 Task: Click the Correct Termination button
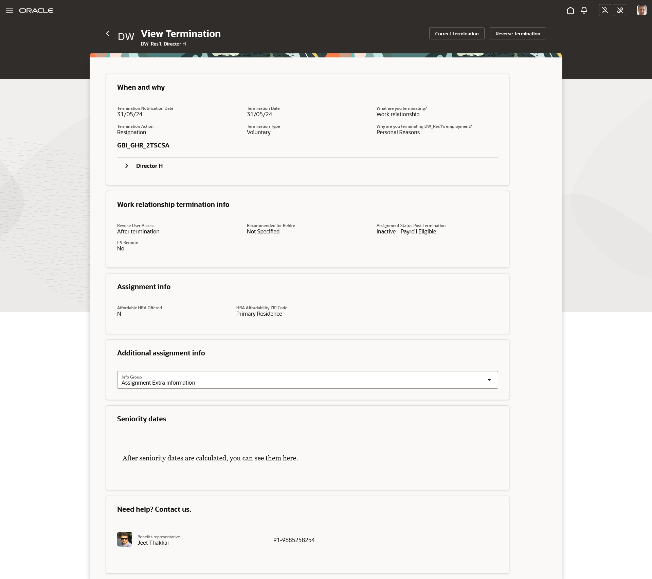[x=457, y=34]
